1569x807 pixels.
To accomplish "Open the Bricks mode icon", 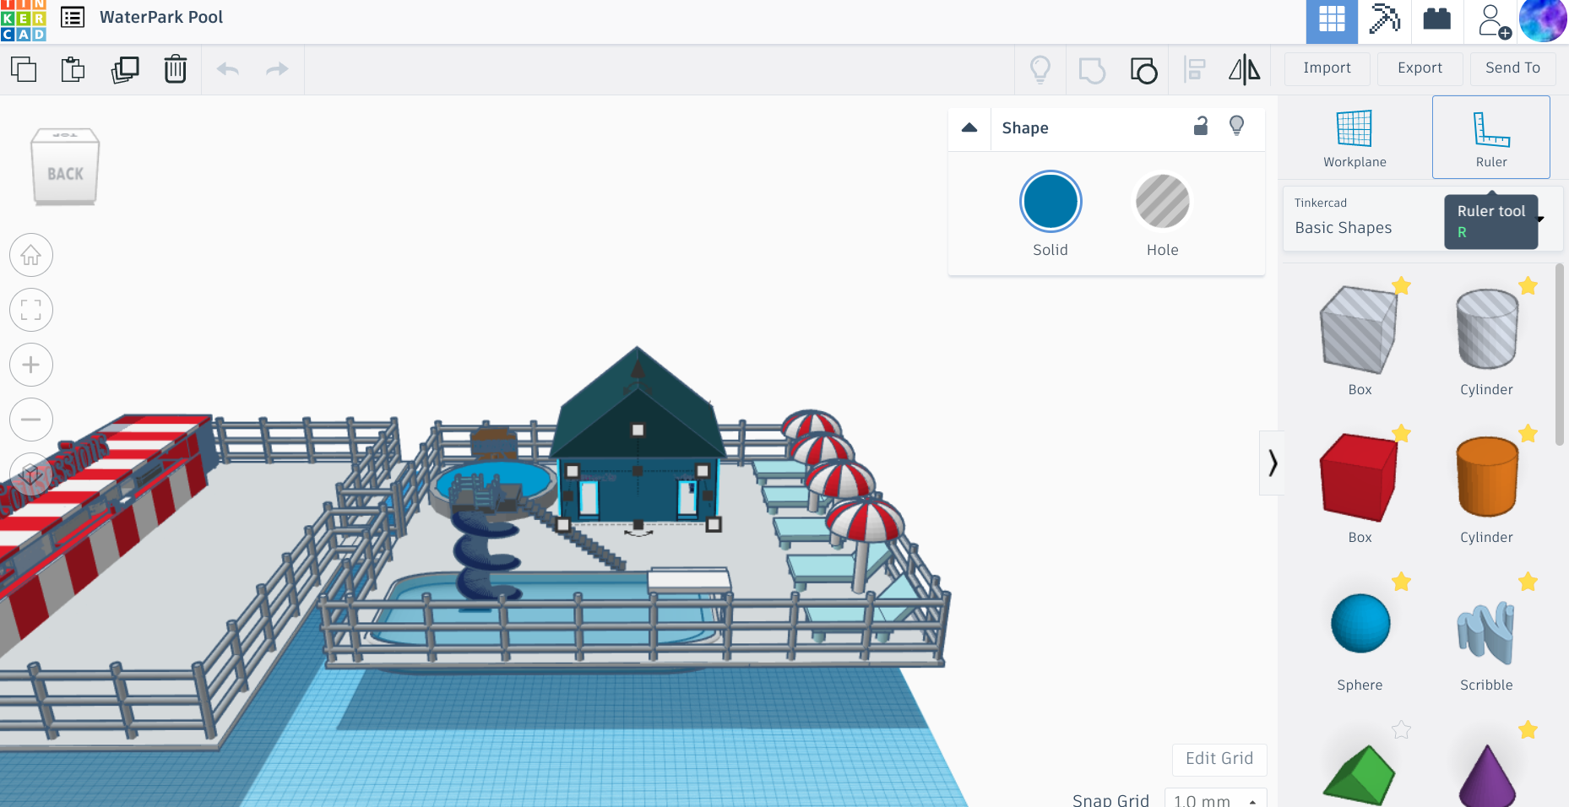I will click(1436, 19).
